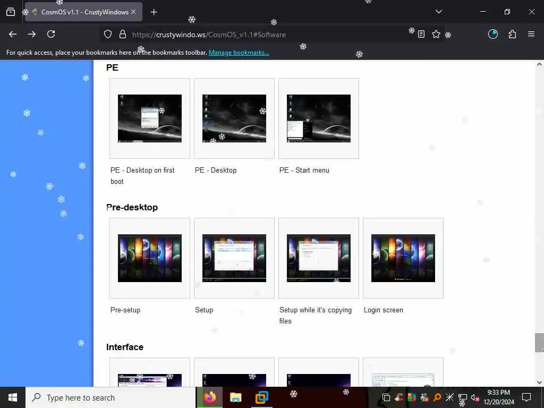Open the white asterisk tray icon
Image resolution: width=544 pixels, height=408 pixels.
click(x=449, y=397)
